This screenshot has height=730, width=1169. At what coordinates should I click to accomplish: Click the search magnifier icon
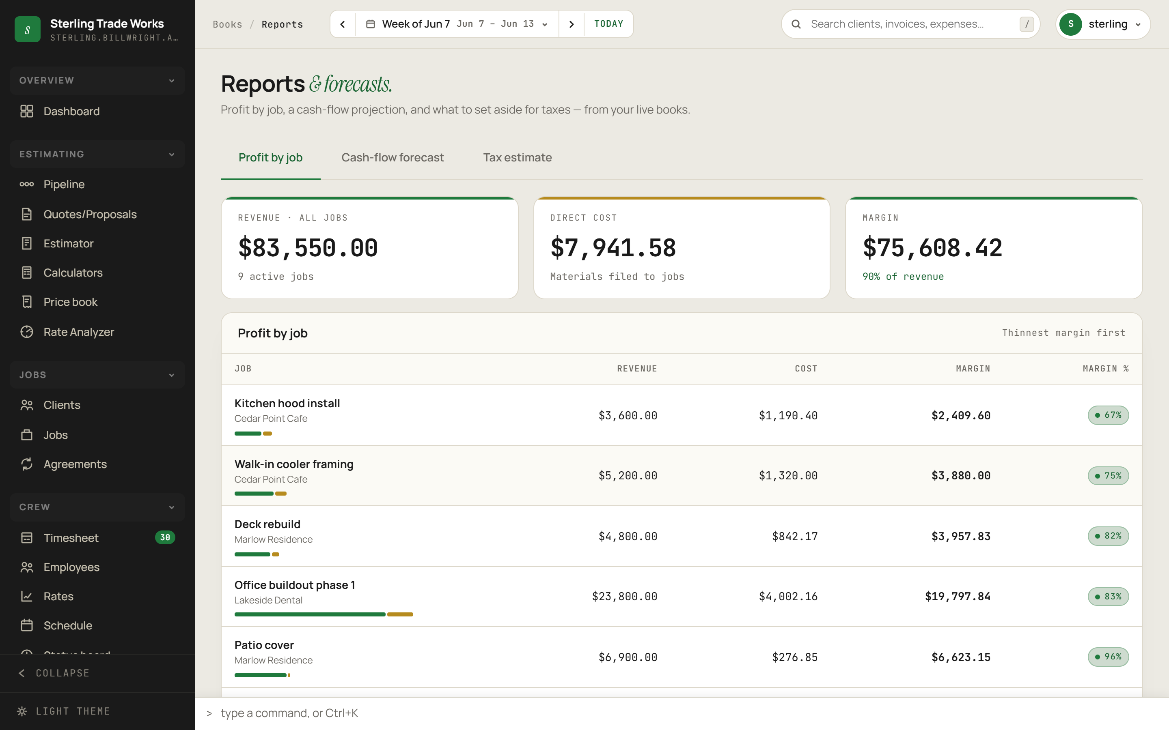pyautogui.click(x=796, y=24)
